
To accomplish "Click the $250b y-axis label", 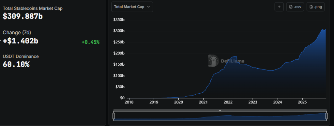I will (119, 42).
